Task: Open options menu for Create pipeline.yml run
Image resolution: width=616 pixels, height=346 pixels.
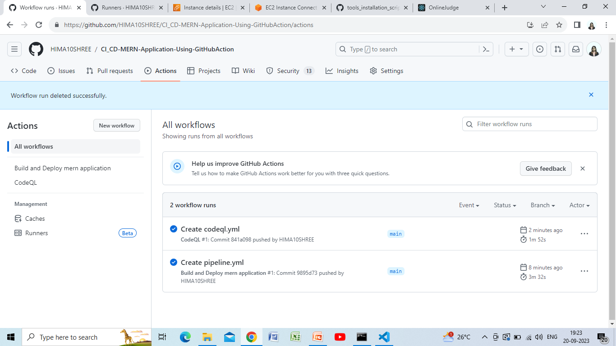Action: click(x=584, y=271)
